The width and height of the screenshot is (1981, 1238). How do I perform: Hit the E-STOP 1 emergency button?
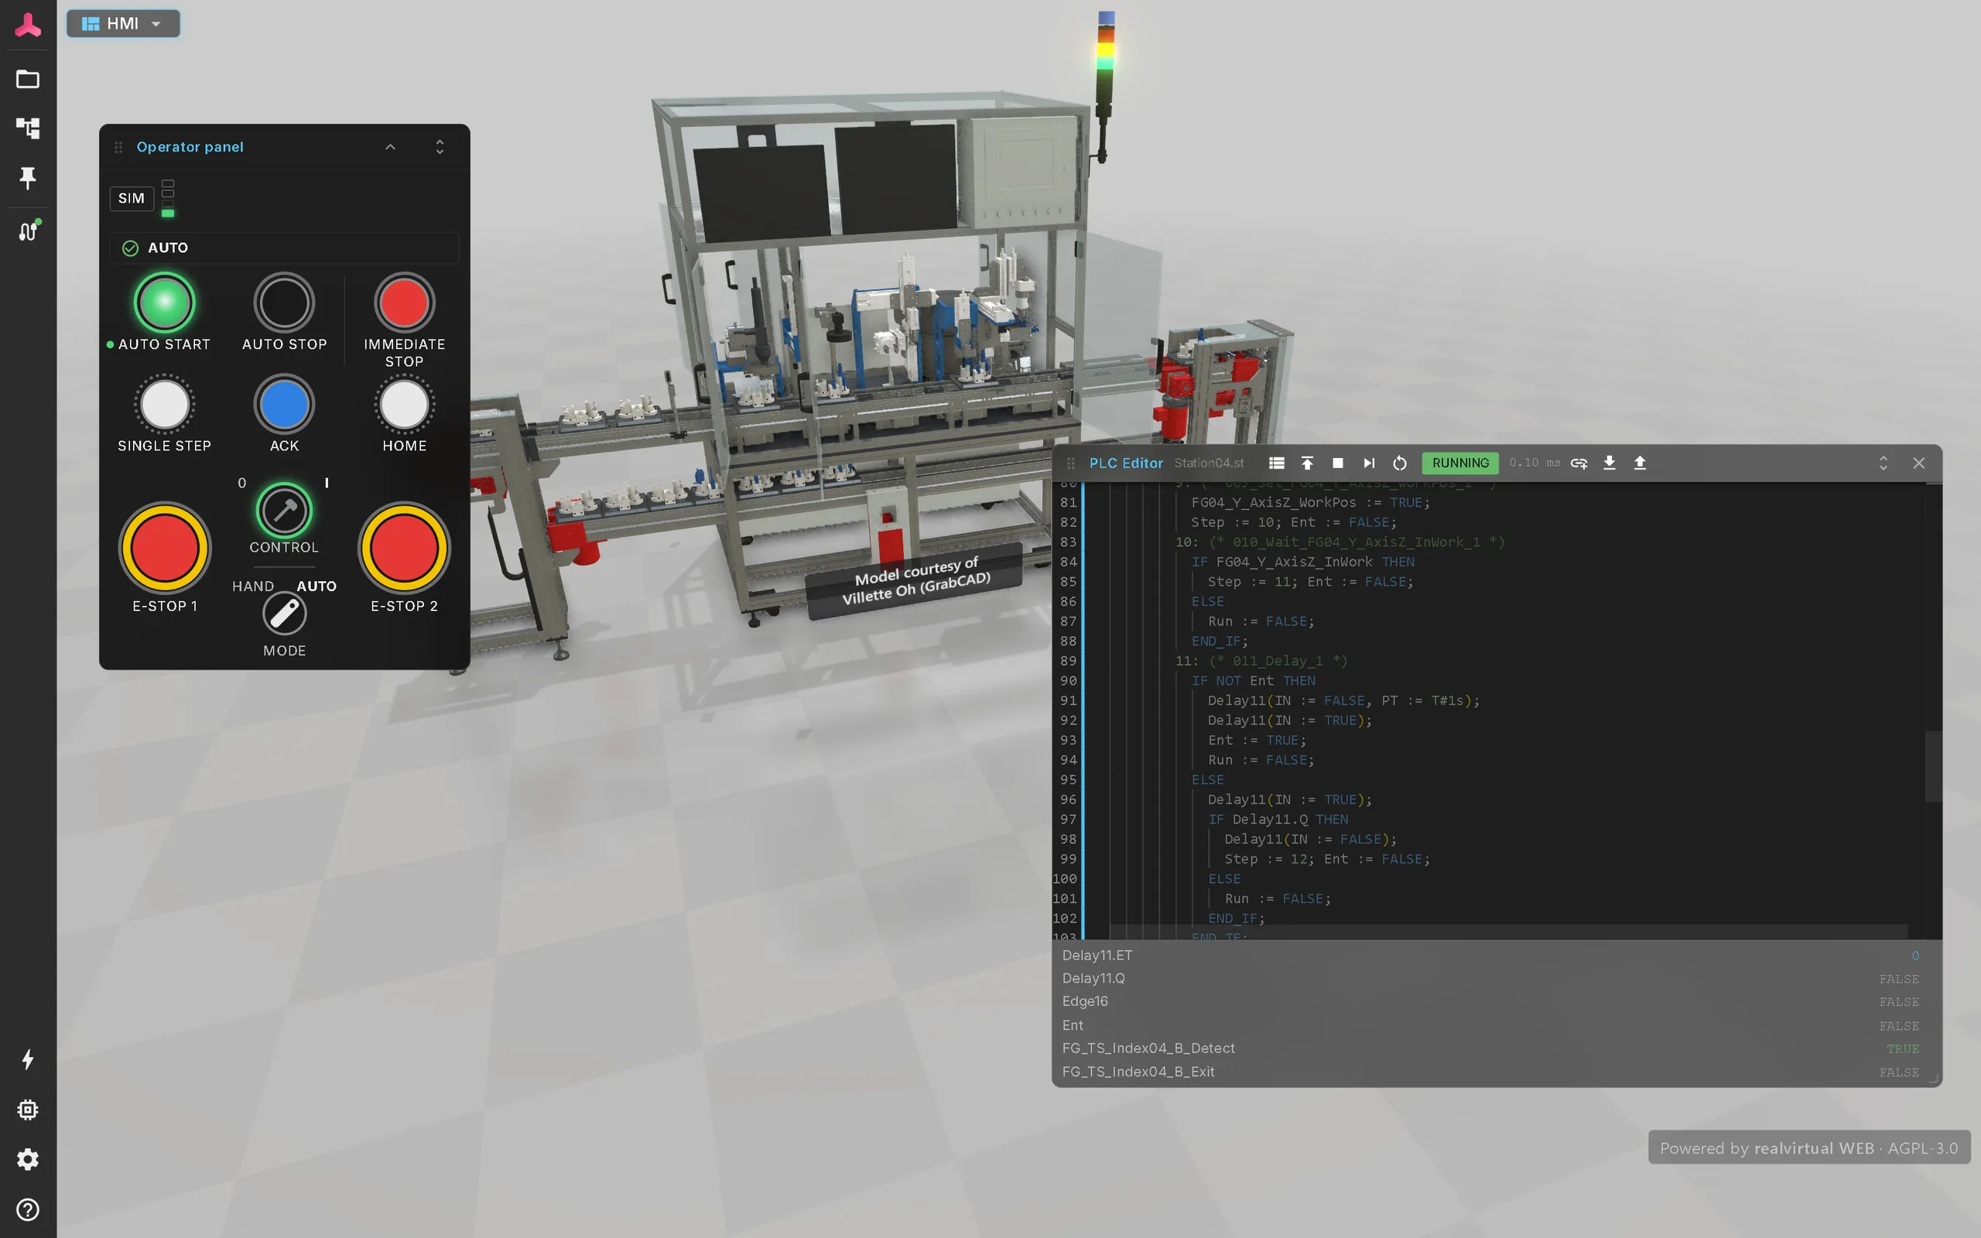tap(165, 548)
